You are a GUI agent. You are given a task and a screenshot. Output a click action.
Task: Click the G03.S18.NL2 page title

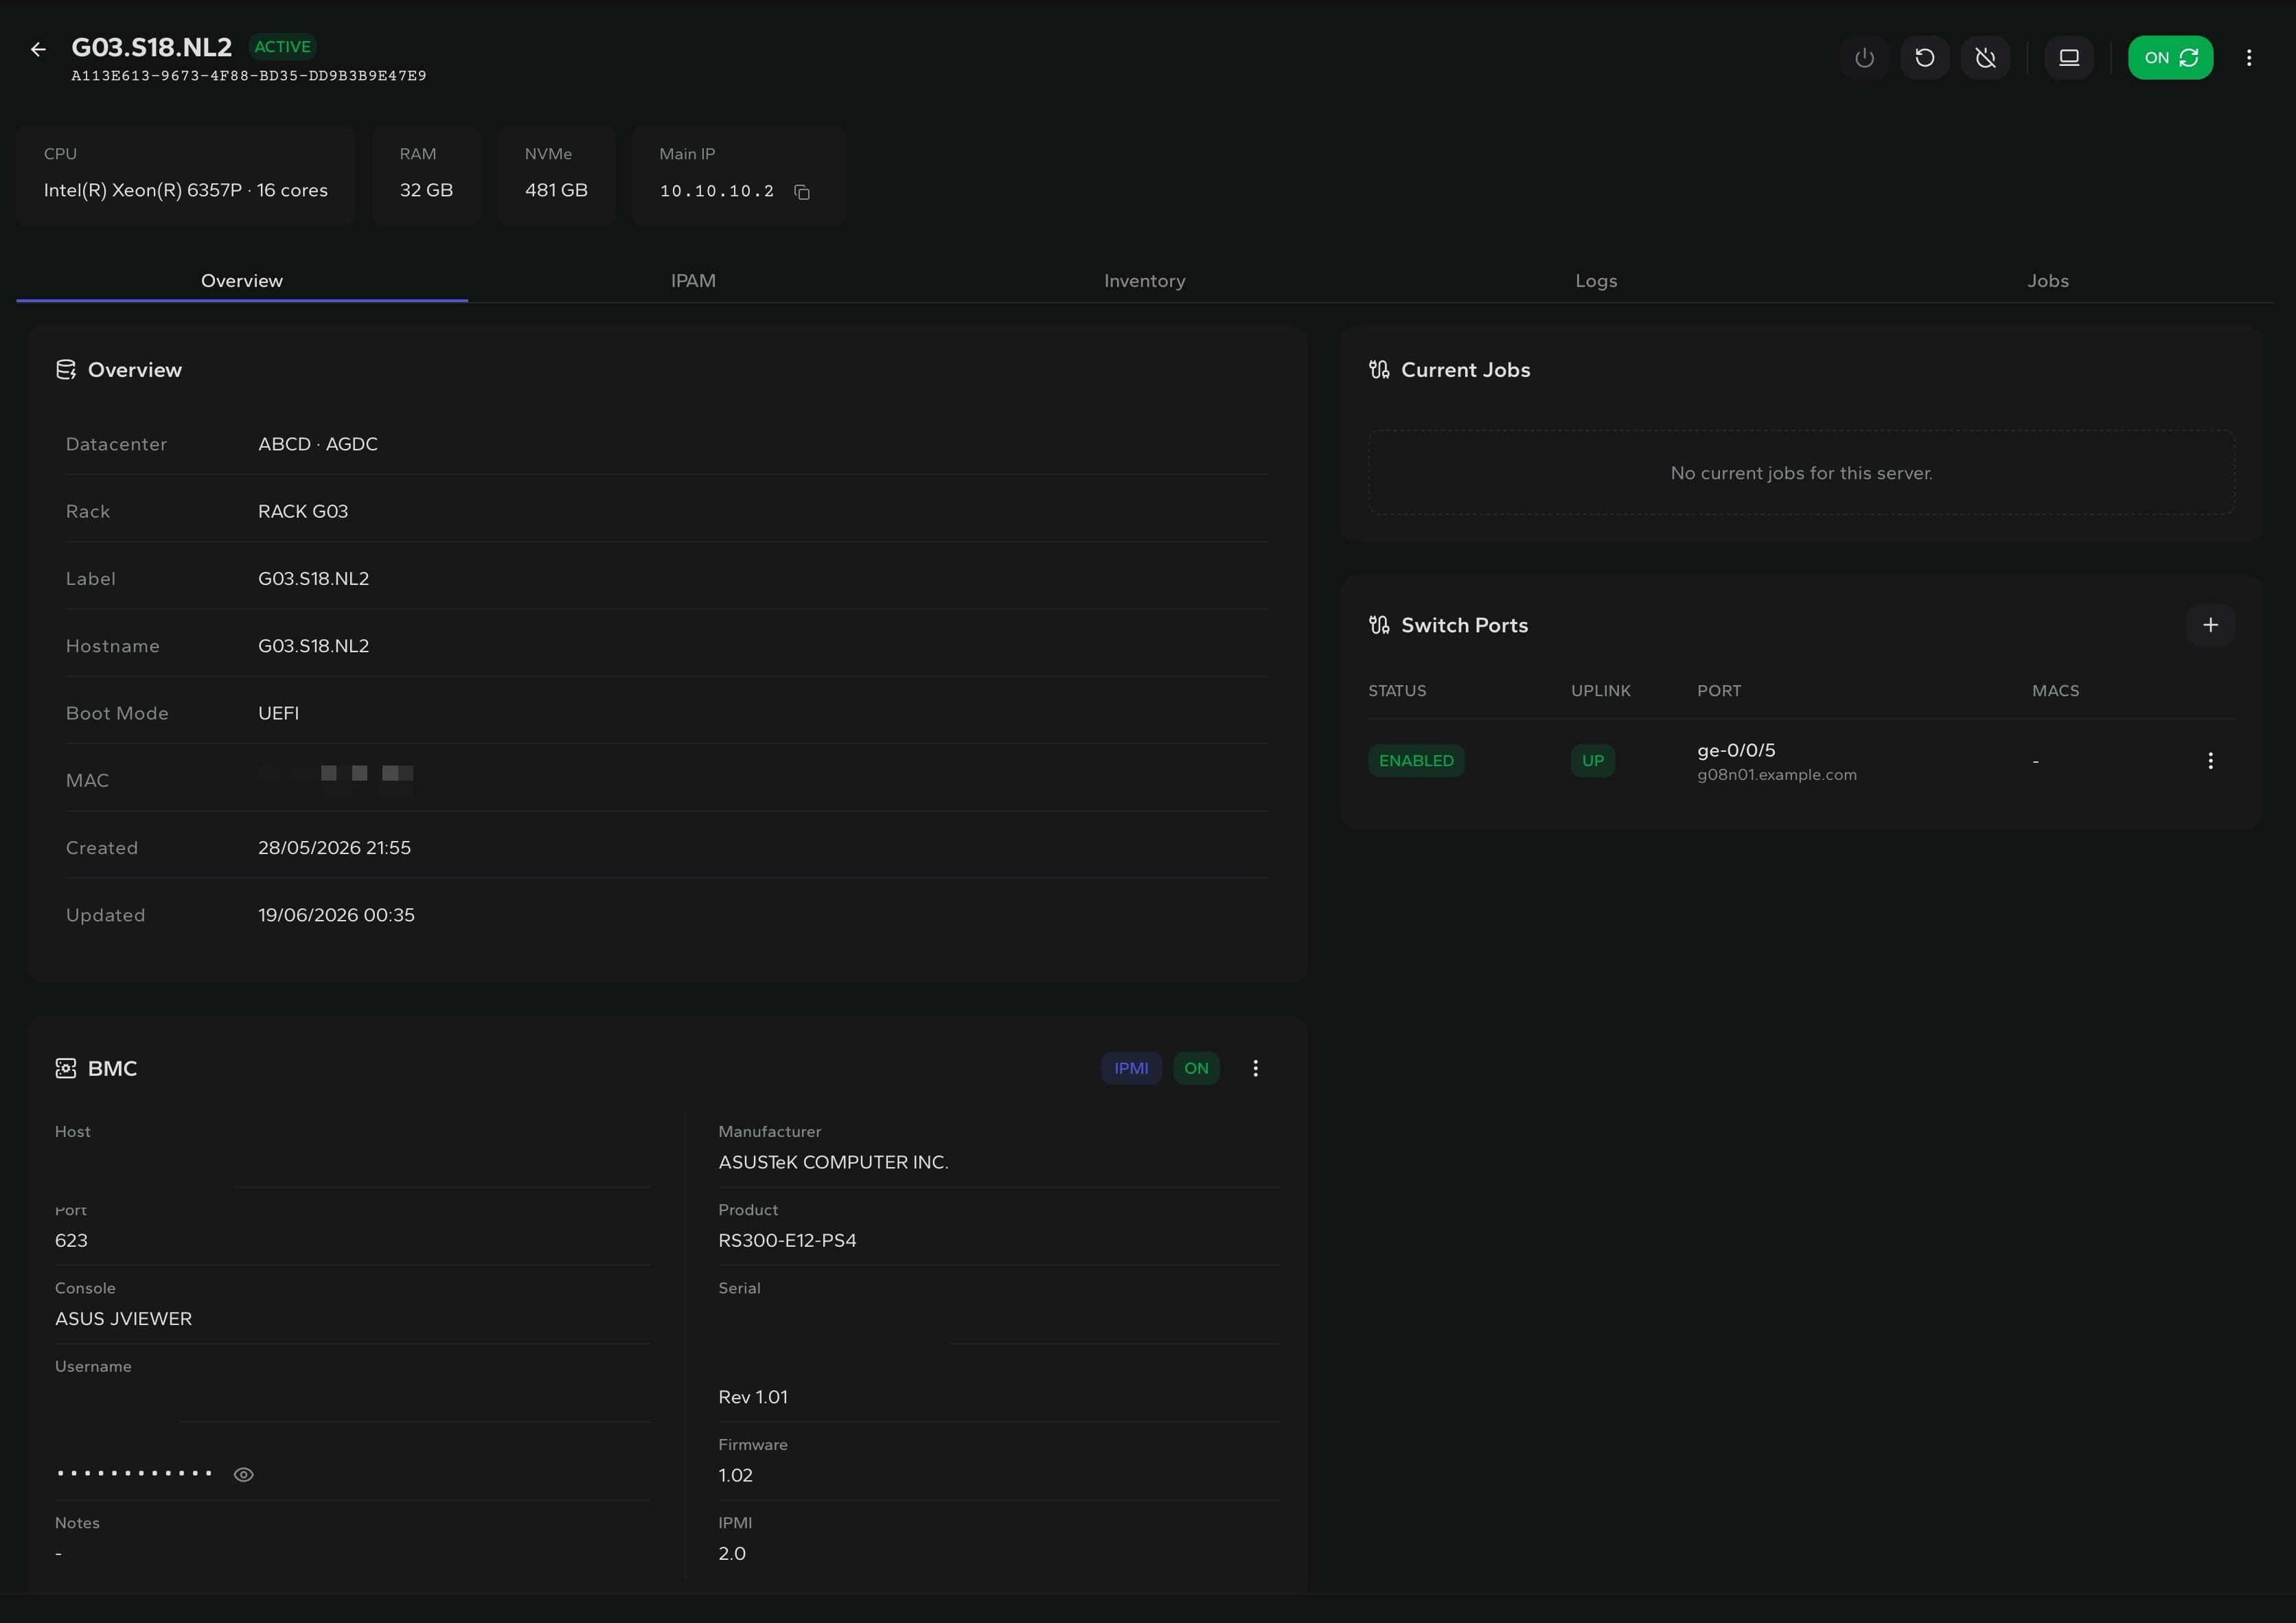click(151, 47)
